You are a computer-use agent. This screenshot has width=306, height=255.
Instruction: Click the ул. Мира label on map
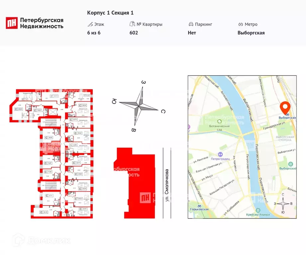[x=207, y=178]
